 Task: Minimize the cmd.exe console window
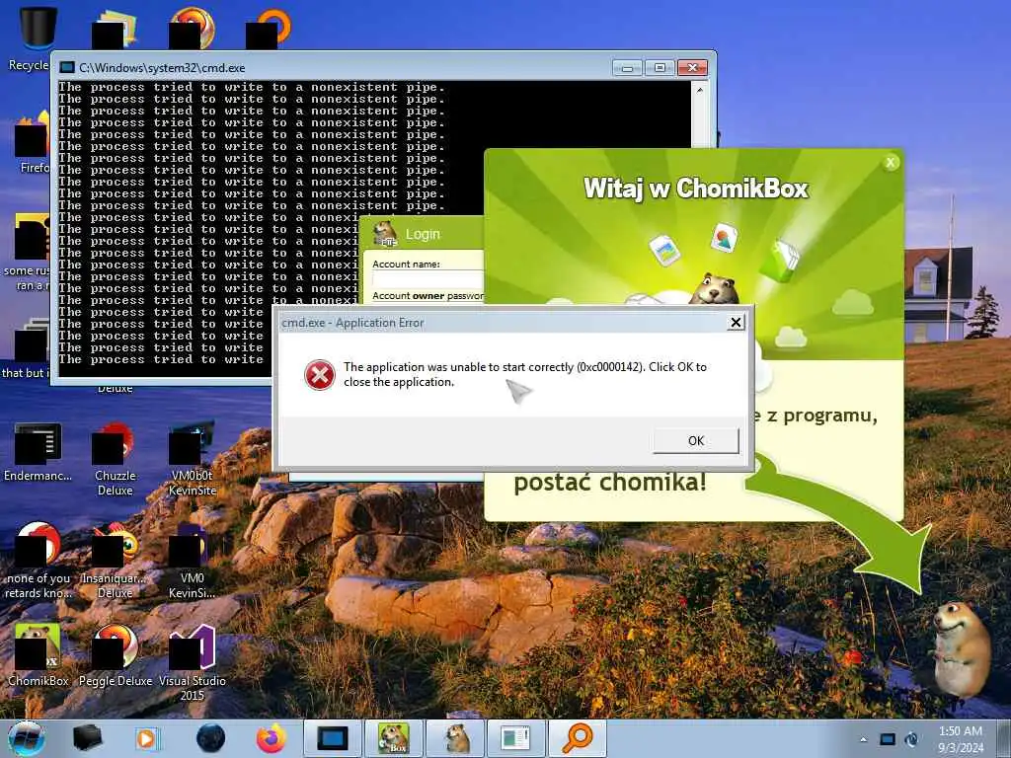(x=627, y=68)
